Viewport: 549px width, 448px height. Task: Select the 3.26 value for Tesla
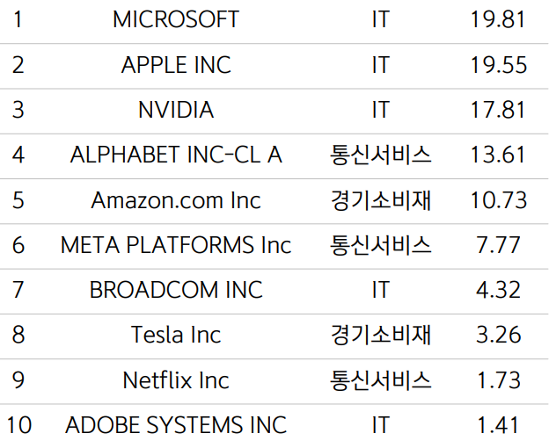[498, 335]
